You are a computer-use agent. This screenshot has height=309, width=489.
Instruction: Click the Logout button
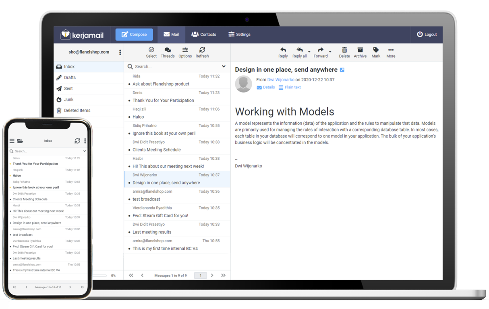click(x=427, y=35)
